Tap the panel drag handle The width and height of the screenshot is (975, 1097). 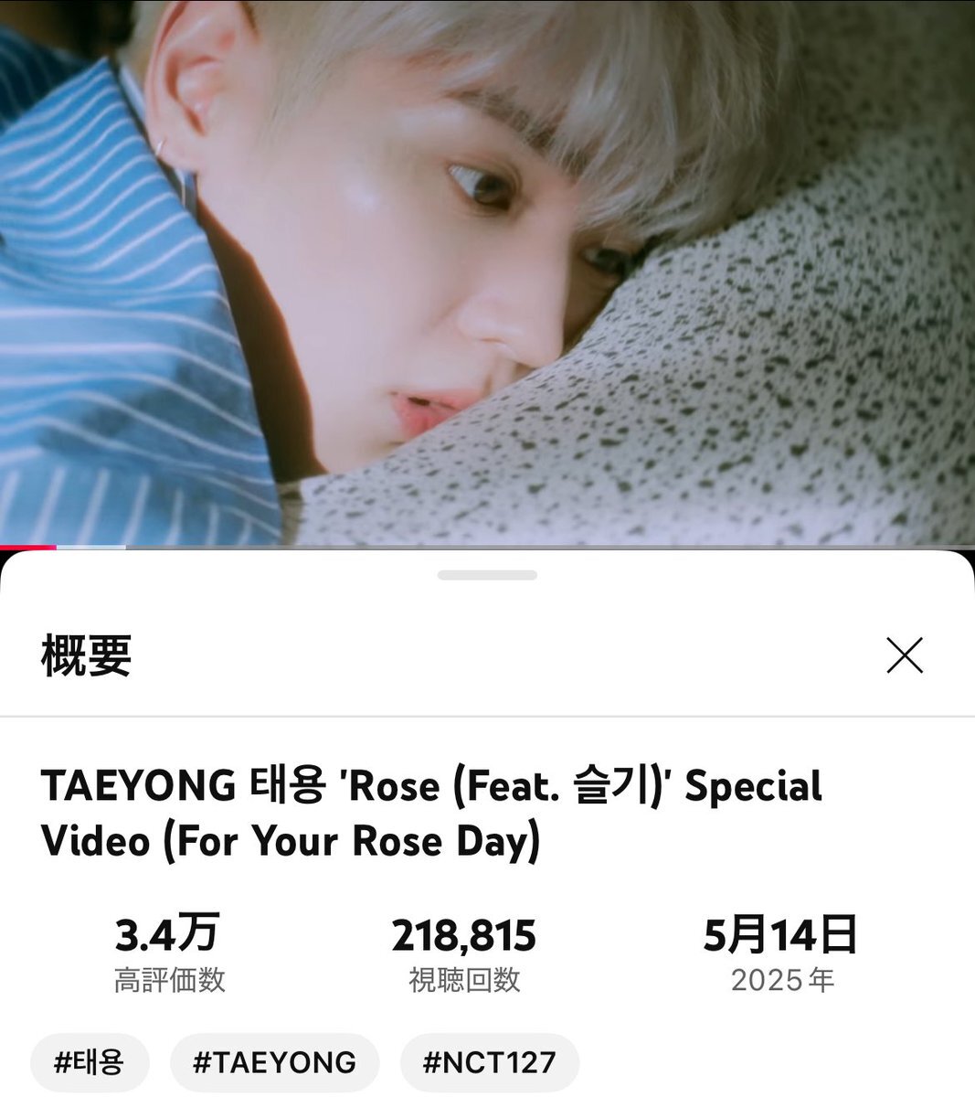[487, 575]
